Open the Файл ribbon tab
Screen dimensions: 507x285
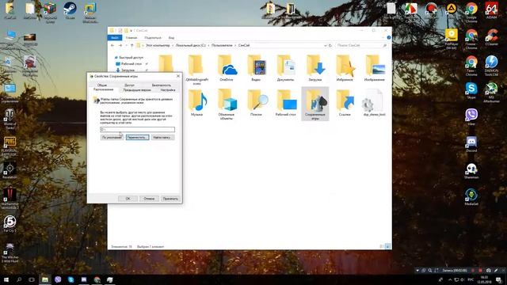[115, 38]
